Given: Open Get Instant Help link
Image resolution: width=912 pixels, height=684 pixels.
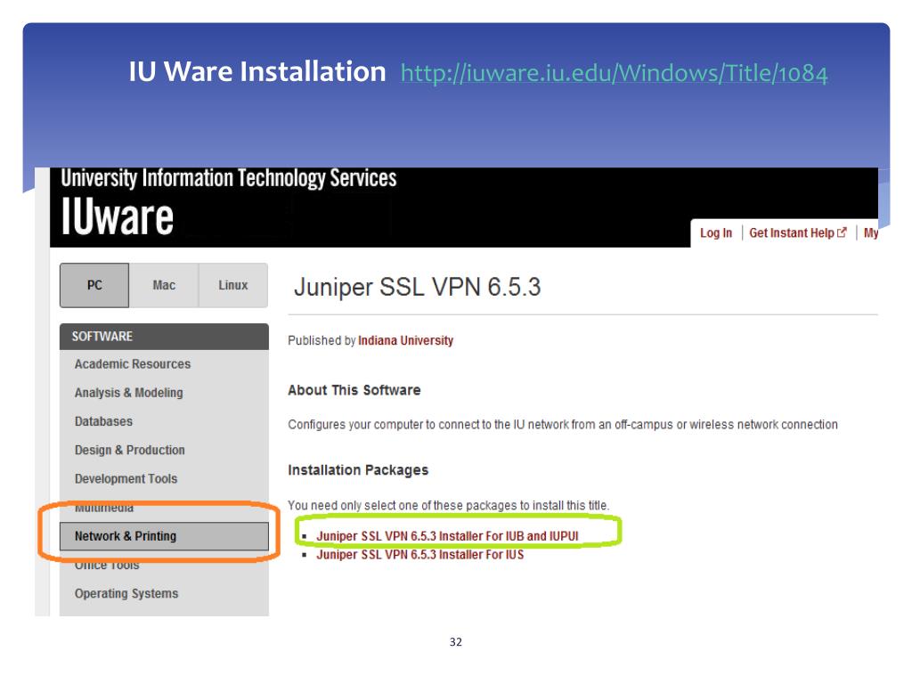Looking at the screenshot, I should pos(792,232).
